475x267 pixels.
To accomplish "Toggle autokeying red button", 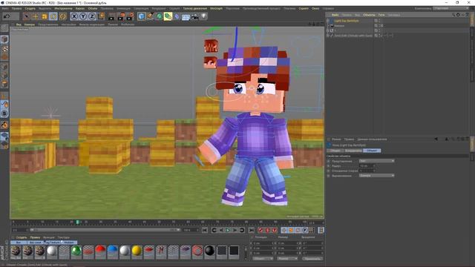I will point(267,231).
